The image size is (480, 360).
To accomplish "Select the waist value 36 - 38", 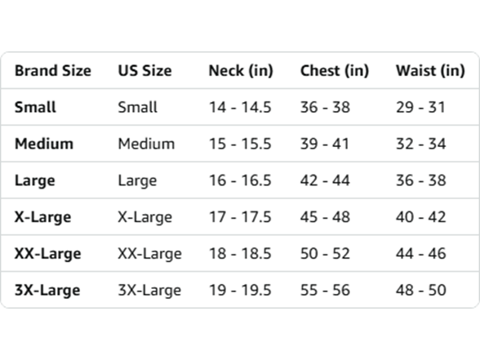I will click(x=421, y=180).
